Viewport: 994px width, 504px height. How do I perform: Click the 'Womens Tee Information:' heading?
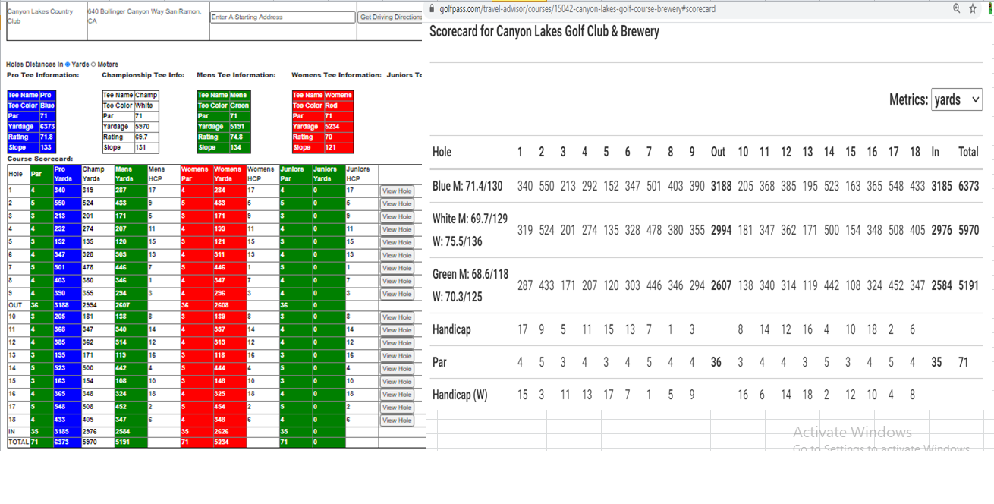click(336, 75)
